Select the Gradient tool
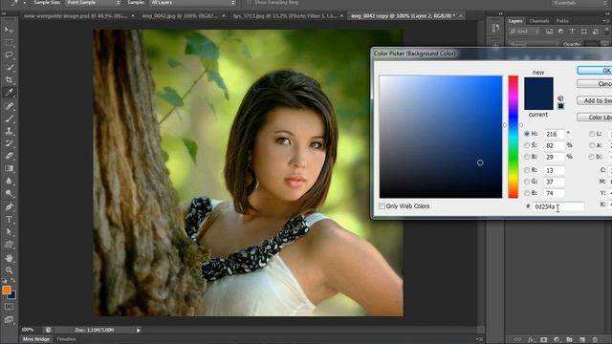The height and width of the screenshot is (344, 612). coord(9,168)
